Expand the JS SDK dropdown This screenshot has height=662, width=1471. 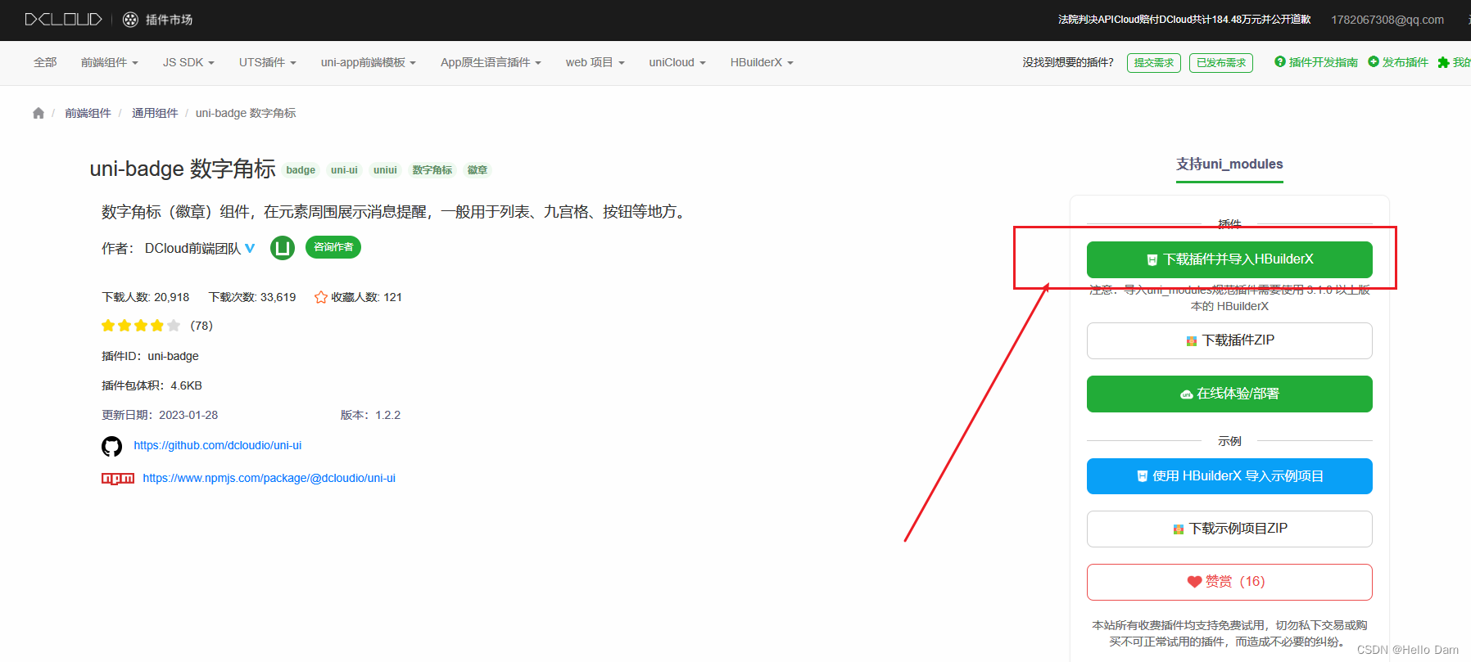click(188, 62)
